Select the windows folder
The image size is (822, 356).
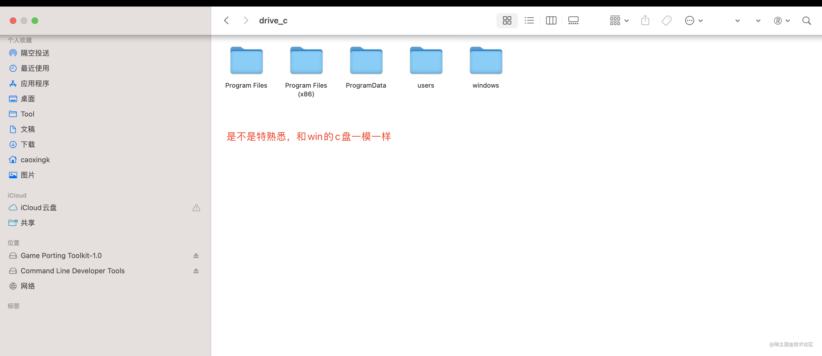pos(486,60)
